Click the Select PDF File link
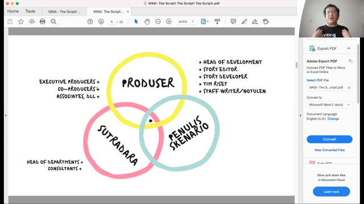 (x=317, y=80)
